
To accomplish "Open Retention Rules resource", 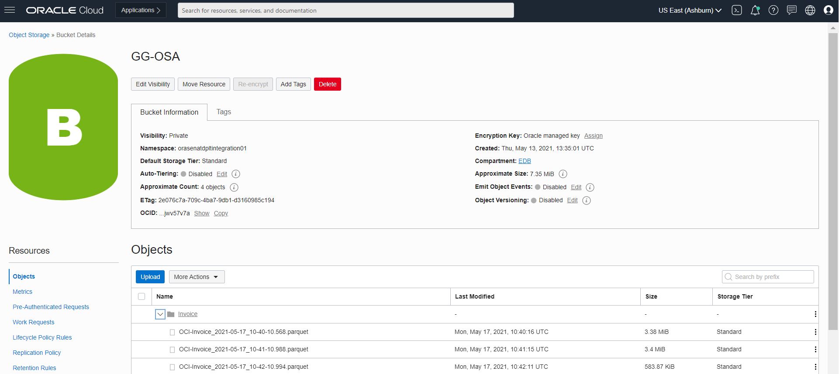I will [34, 368].
